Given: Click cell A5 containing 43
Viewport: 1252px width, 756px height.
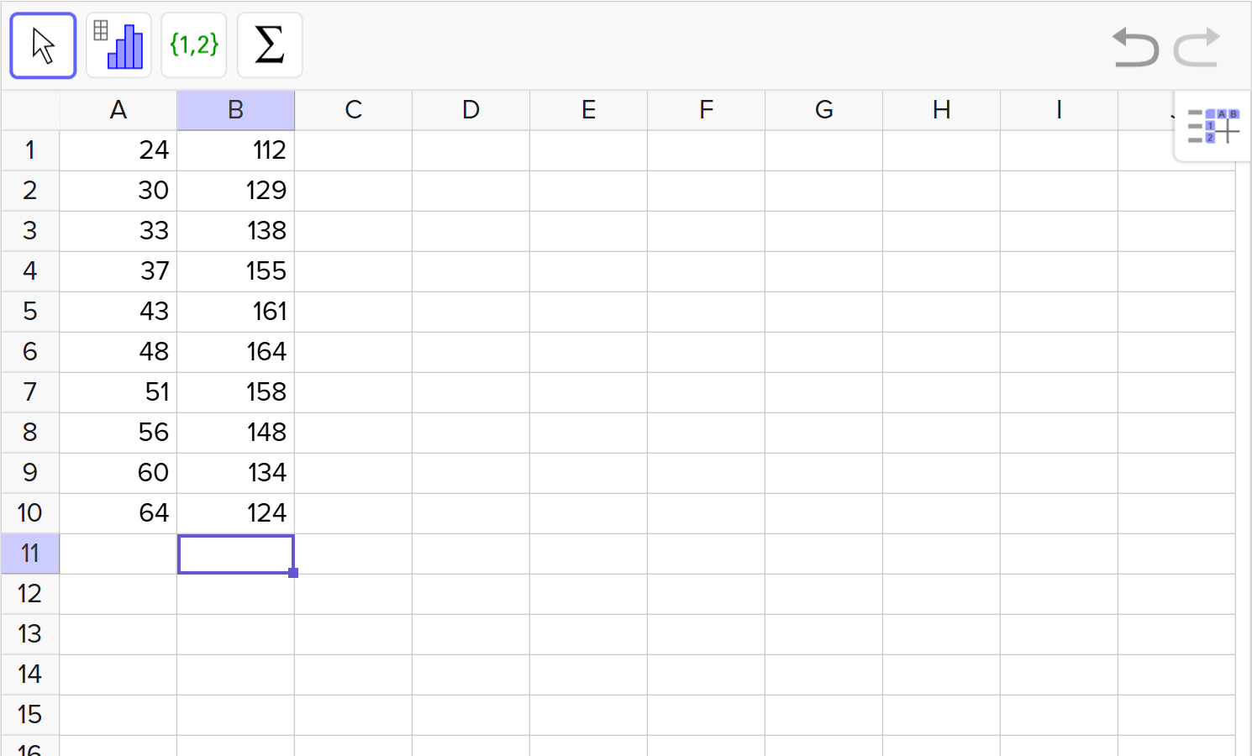Looking at the screenshot, I should pos(118,312).
